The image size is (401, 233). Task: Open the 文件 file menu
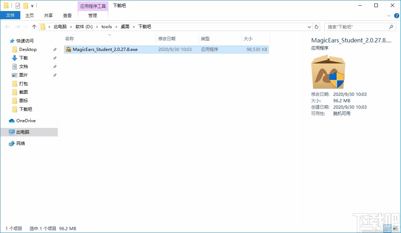click(x=10, y=15)
